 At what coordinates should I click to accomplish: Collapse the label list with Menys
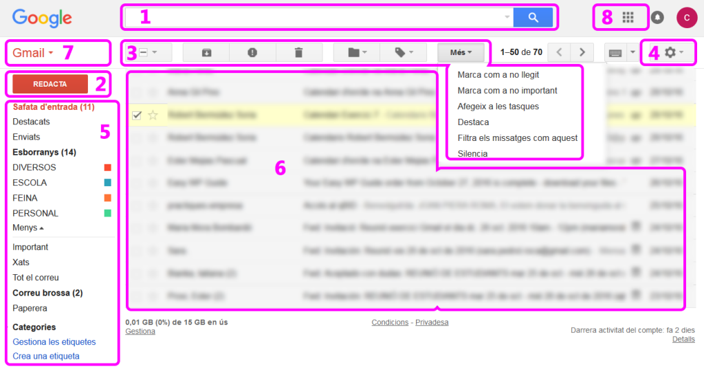[27, 227]
